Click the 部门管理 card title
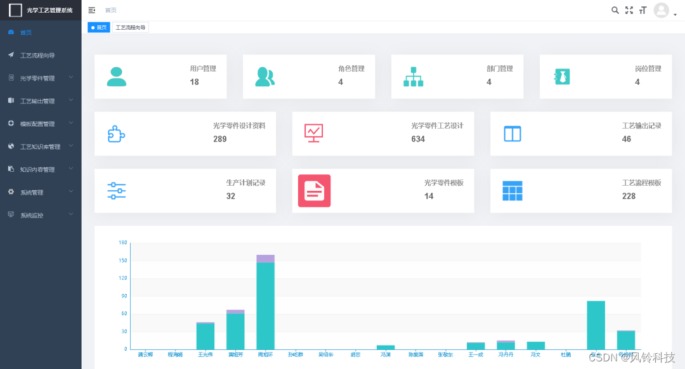 500,68
